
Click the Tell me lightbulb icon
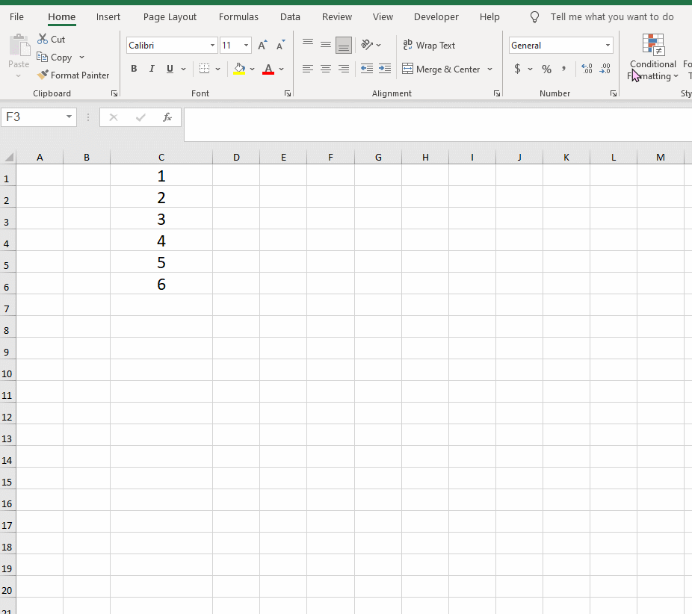[x=534, y=17]
